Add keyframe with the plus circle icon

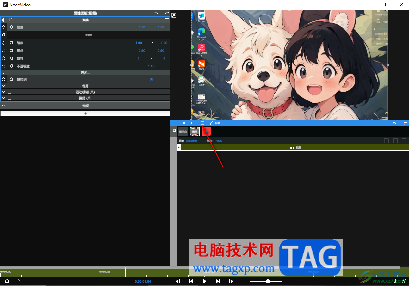(x=4, y=35)
